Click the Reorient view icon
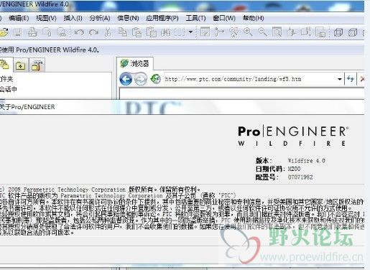This screenshot has height=270, width=370. pyautogui.click(x=292, y=32)
